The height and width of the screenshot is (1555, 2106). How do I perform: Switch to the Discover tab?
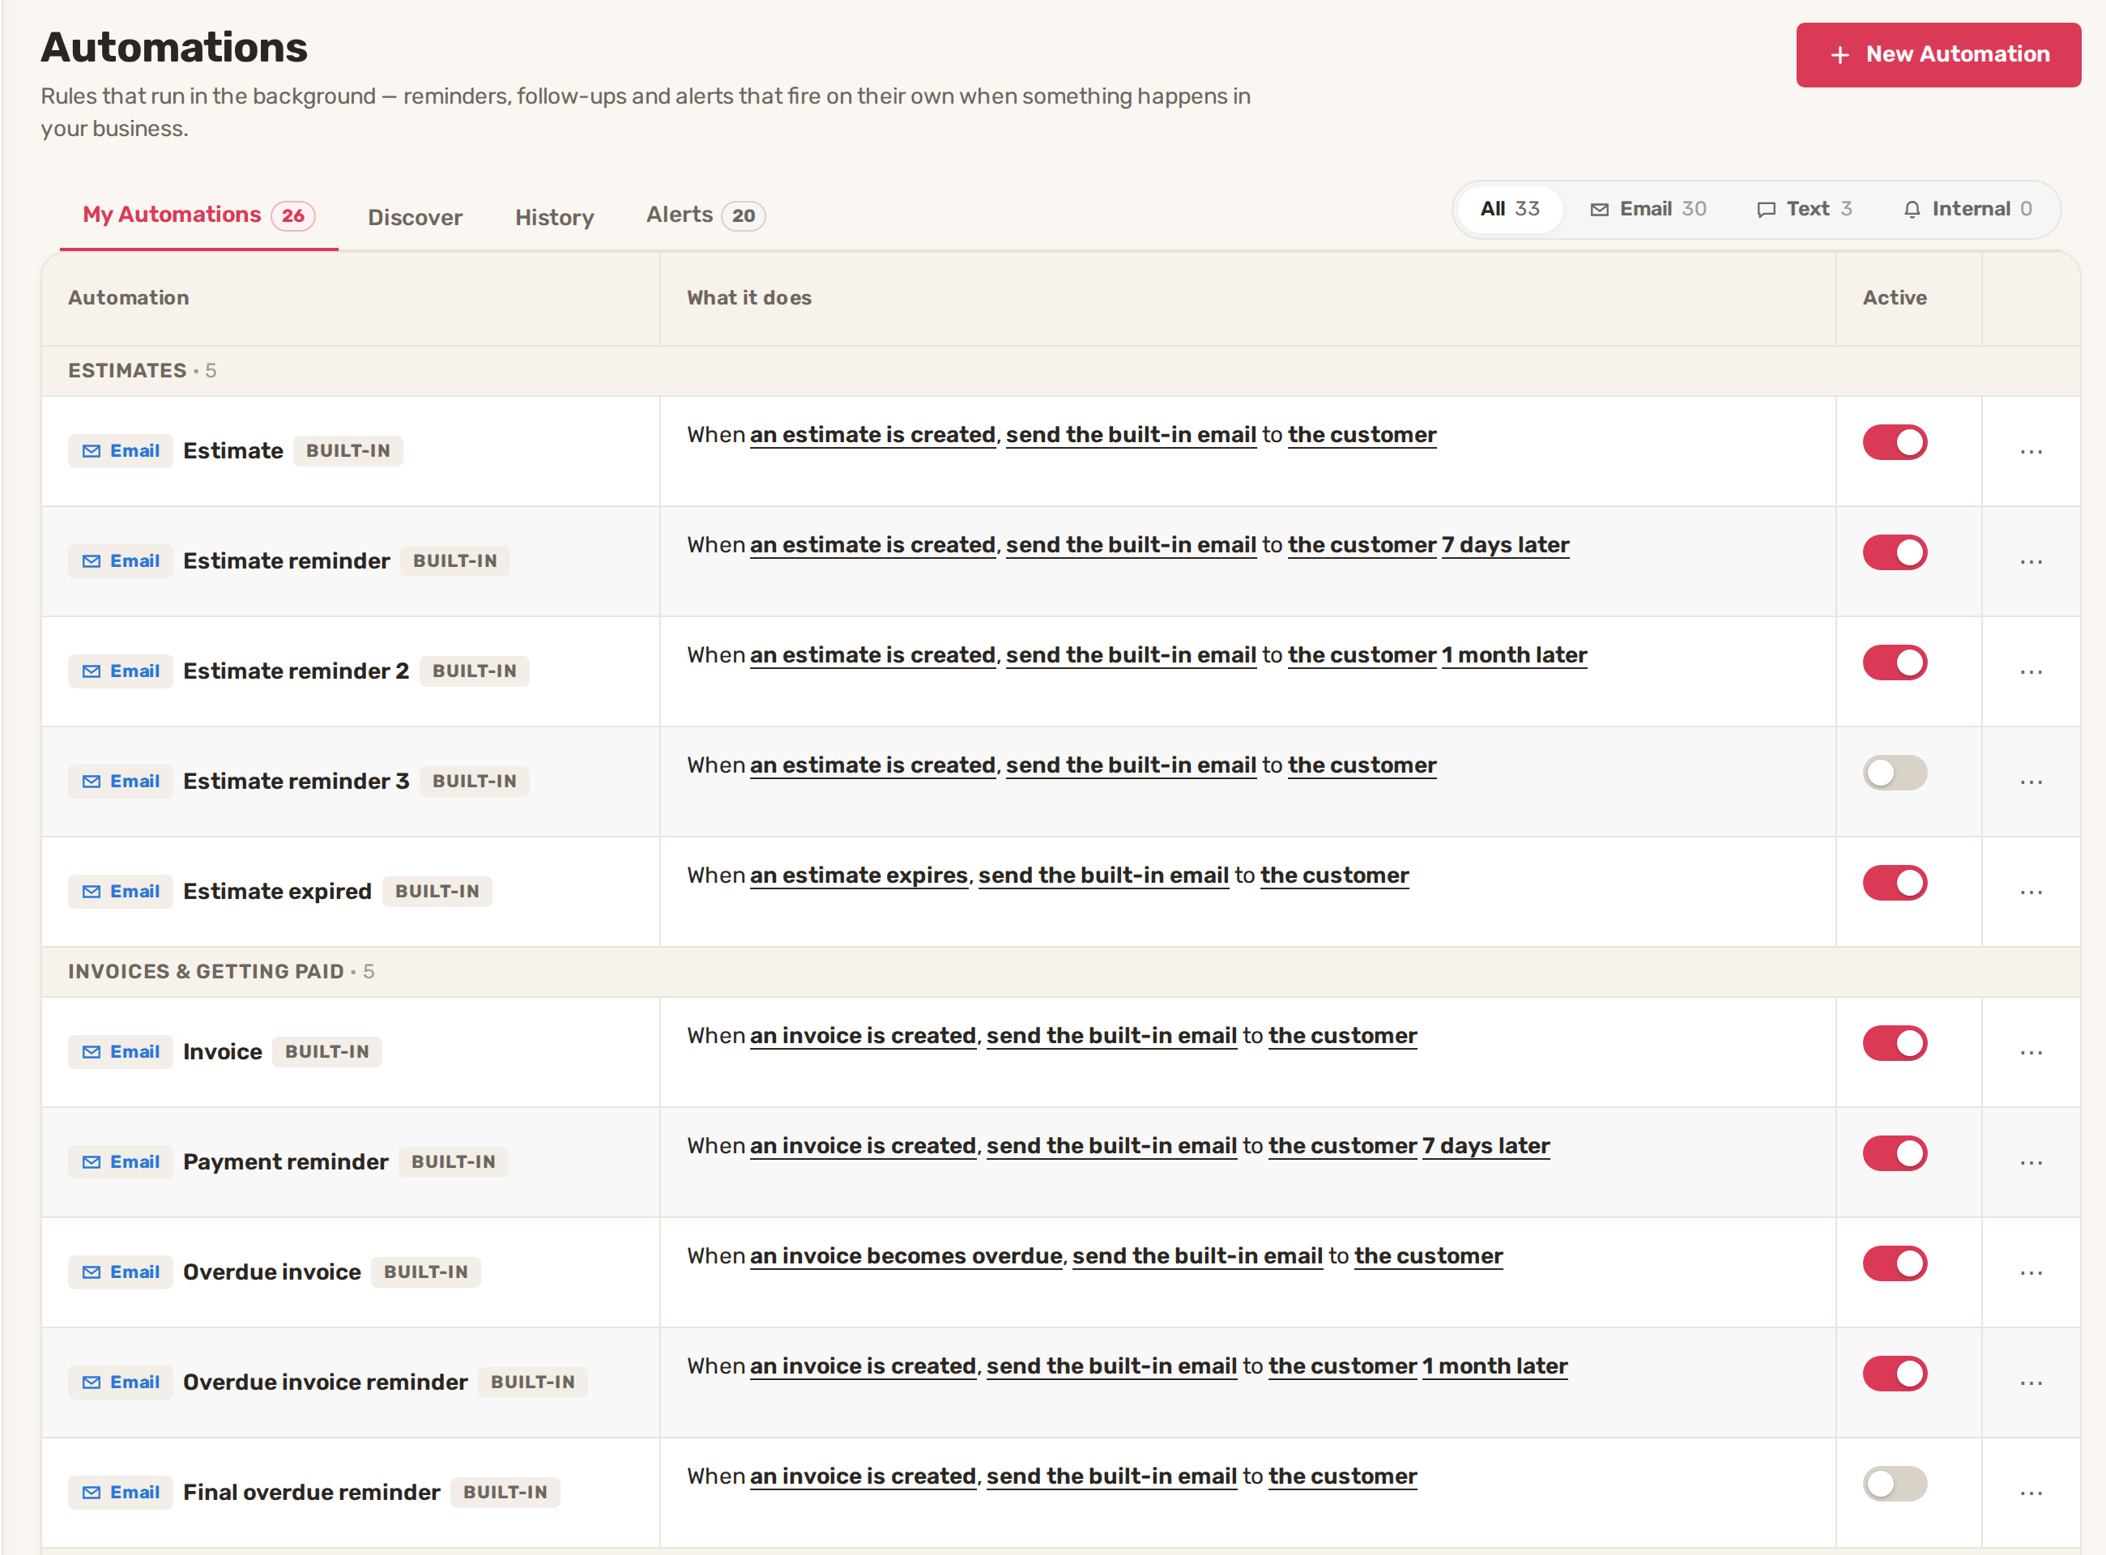click(416, 217)
